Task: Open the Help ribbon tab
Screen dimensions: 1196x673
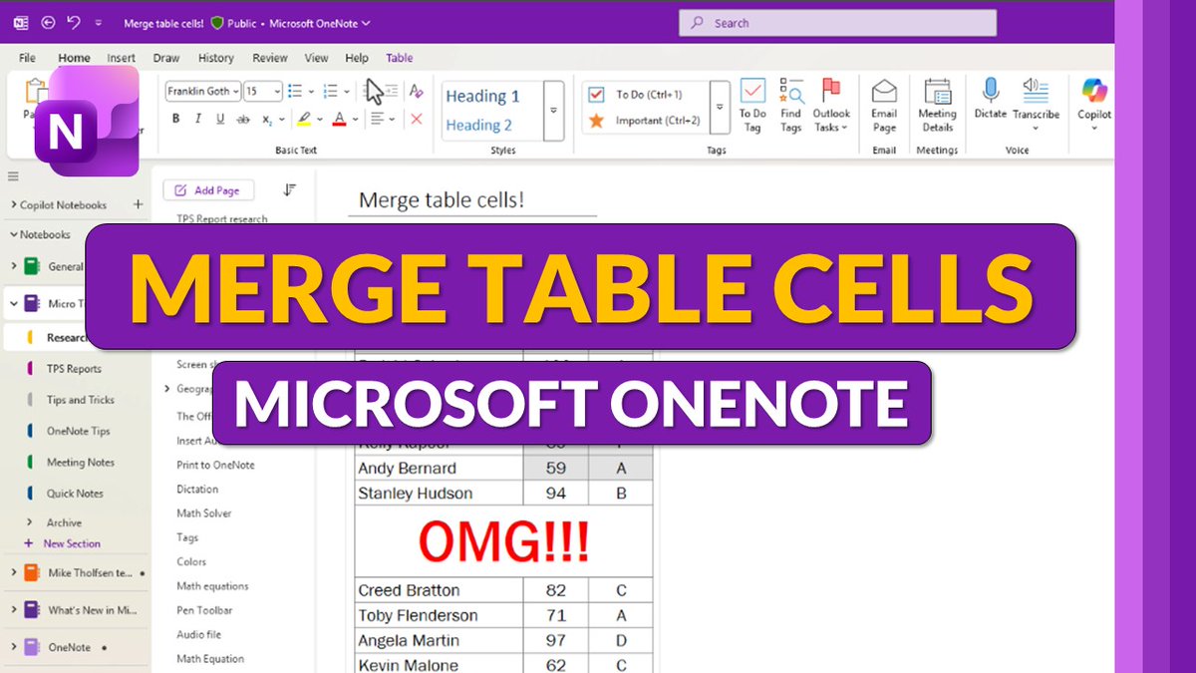Action: [356, 58]
